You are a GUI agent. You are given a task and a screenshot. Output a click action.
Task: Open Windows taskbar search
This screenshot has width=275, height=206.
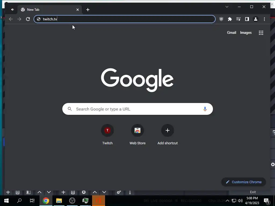tap(19, 201)
